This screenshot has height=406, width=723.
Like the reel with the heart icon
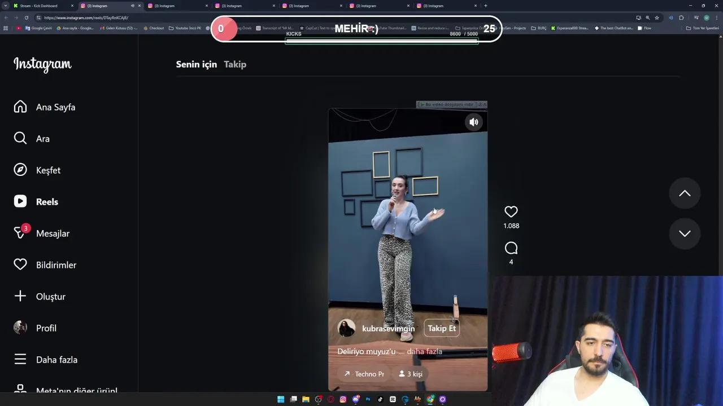pos(511,211)
